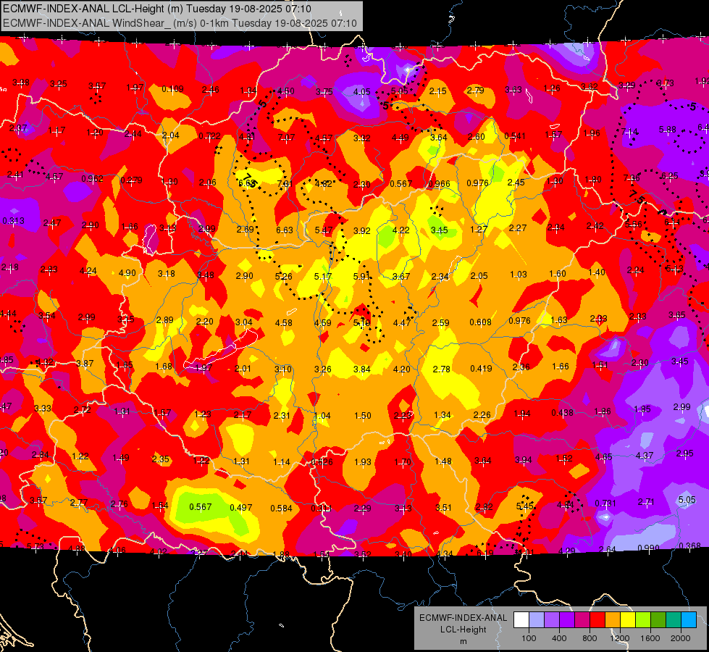Click the wind shear value 4.37
709x652 pixels.
(645, 455)
